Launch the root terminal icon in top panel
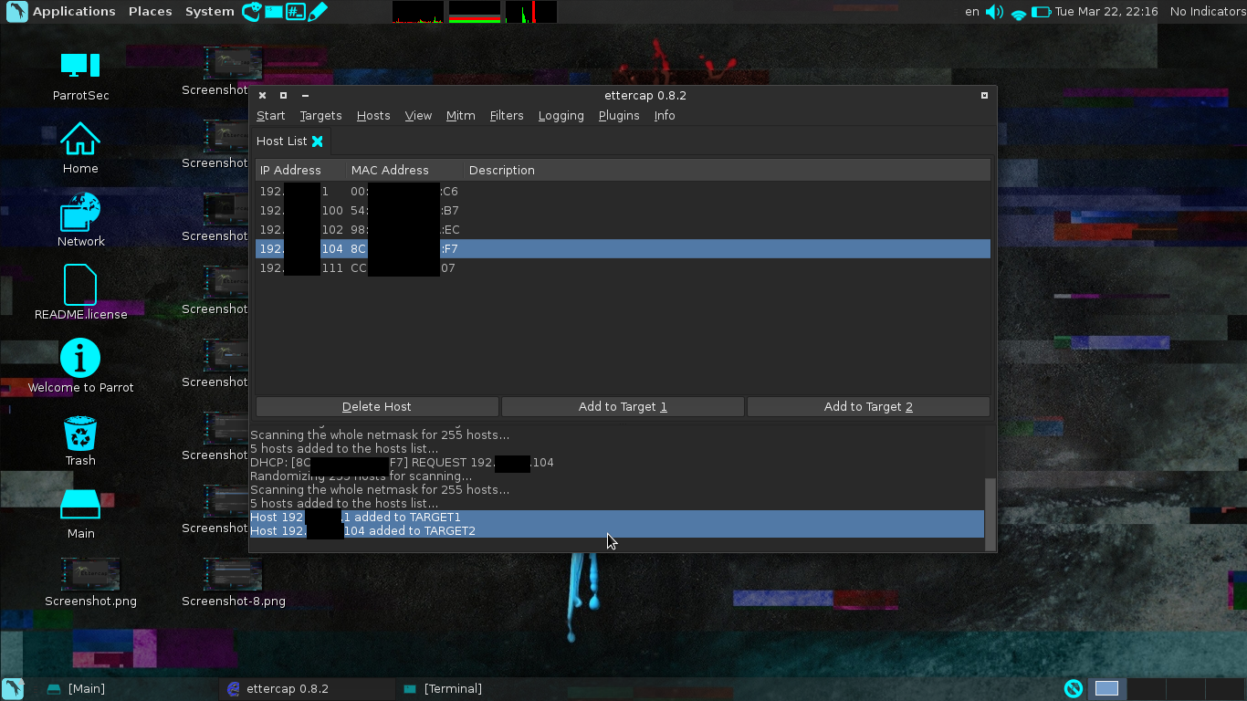 (295, 12)
